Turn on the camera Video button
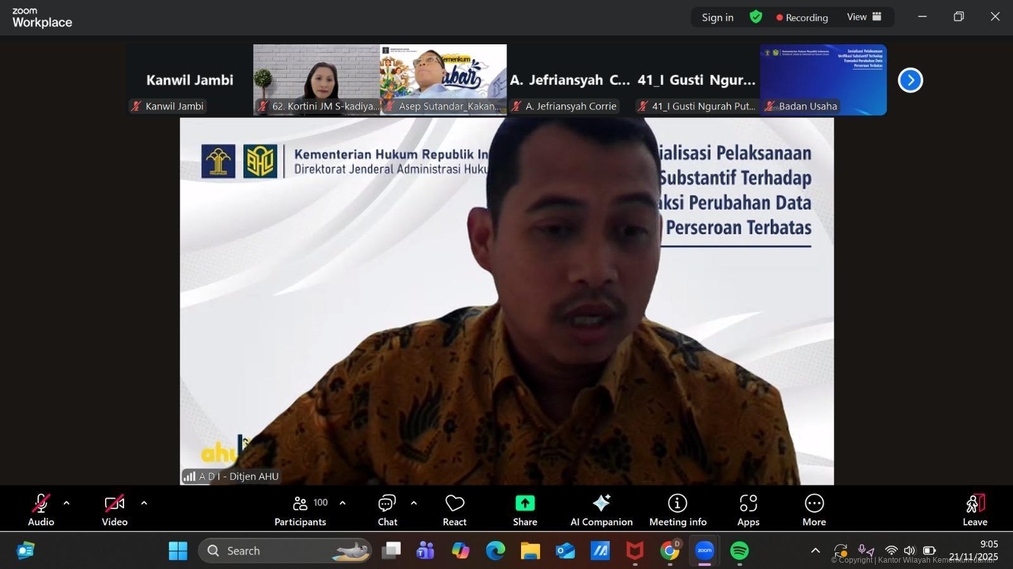The image size is (1013, 569). [x=115, y=510]
